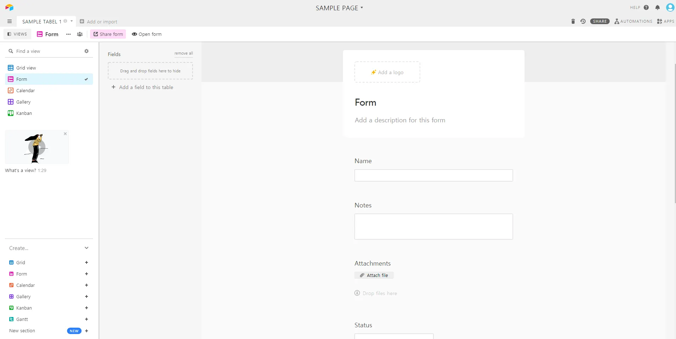This screenshot has width=676, height=339.
Task: Click the collaborators people icon
Action: (80, 34)
